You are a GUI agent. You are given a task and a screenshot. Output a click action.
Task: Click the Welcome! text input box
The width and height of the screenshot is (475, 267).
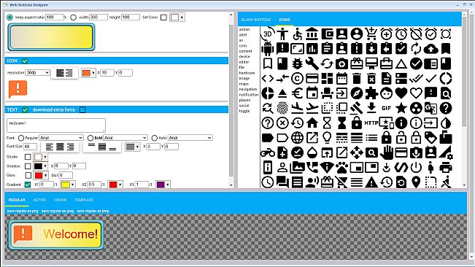pyautogui.click(x=56, y=125)
